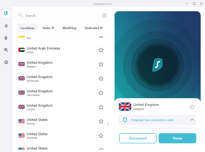Viewport: 205px width, 152px height.
Task: Click the shield icon in protected status
Action: pyautogui.click(x=125, y=120)
